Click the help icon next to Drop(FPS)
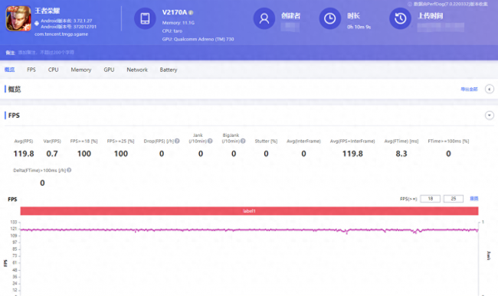 [177, 141]
